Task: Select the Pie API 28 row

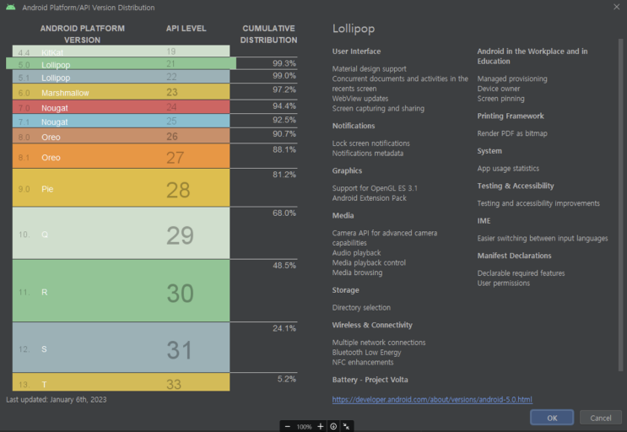Action: pyautogui.click(x=122, y=188)
